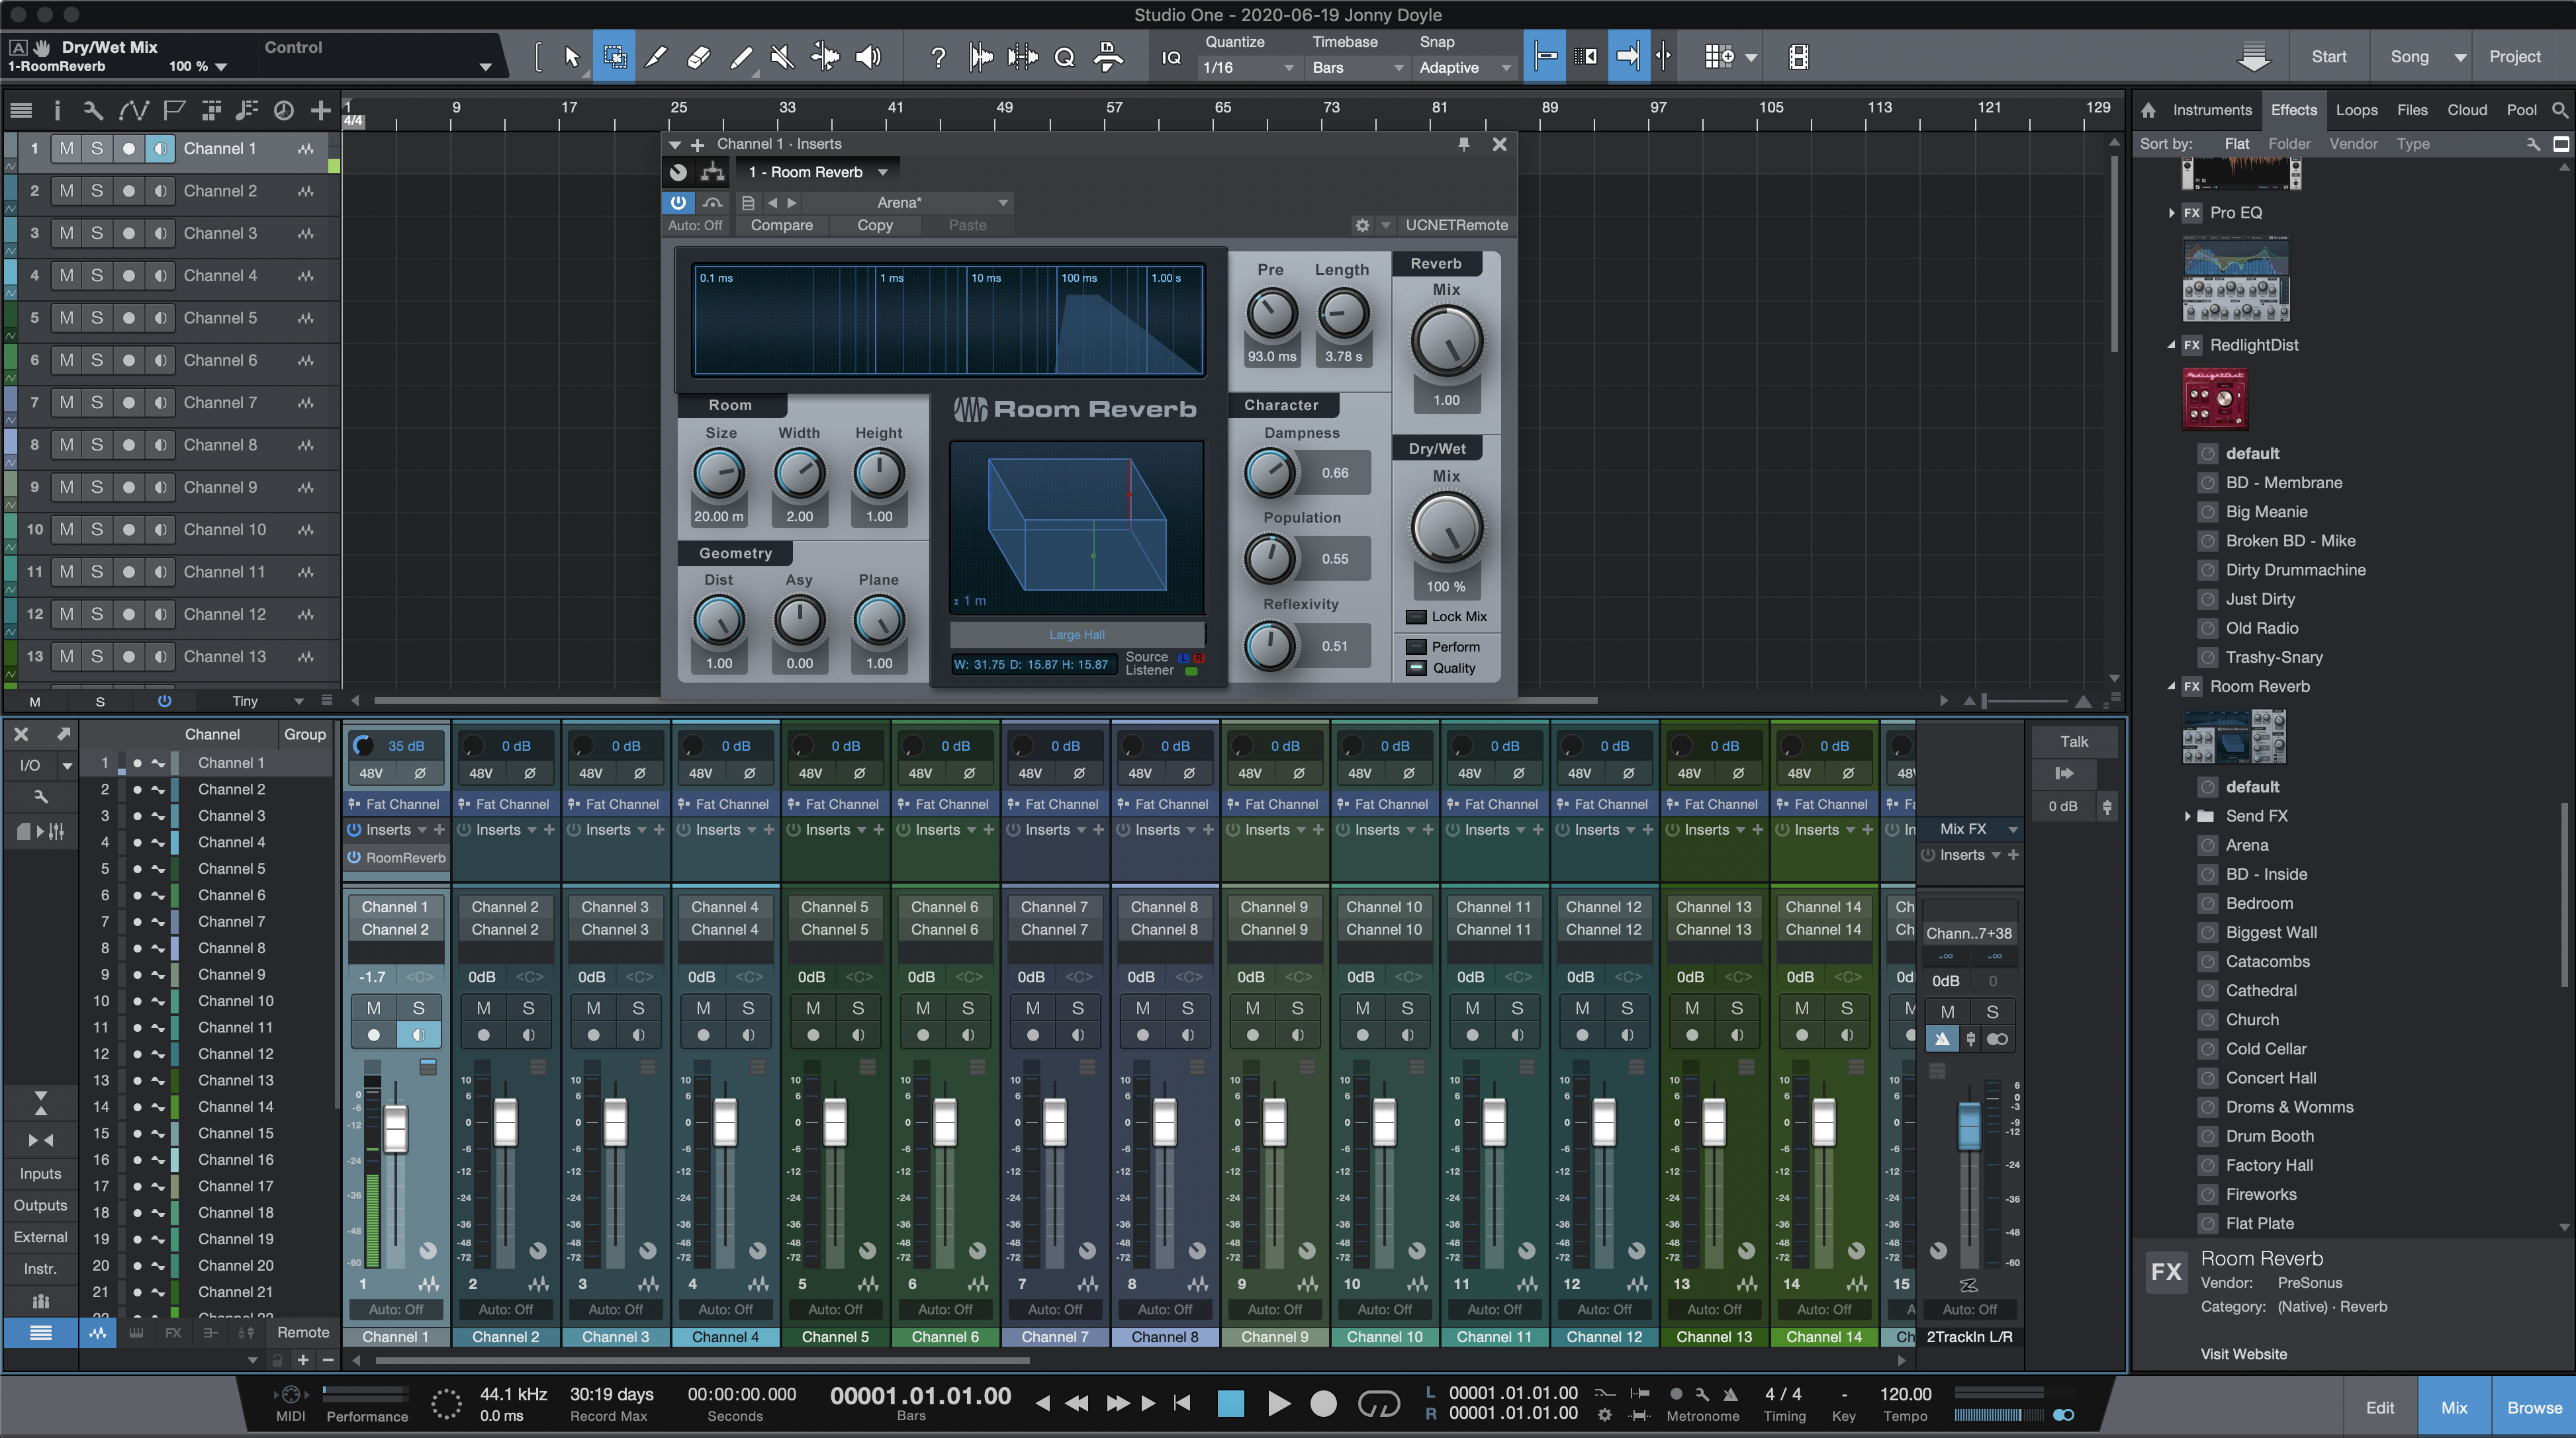Switch to the Cloud browser tab
Screen dimensions: 2576x1438
pos(2466,110)
